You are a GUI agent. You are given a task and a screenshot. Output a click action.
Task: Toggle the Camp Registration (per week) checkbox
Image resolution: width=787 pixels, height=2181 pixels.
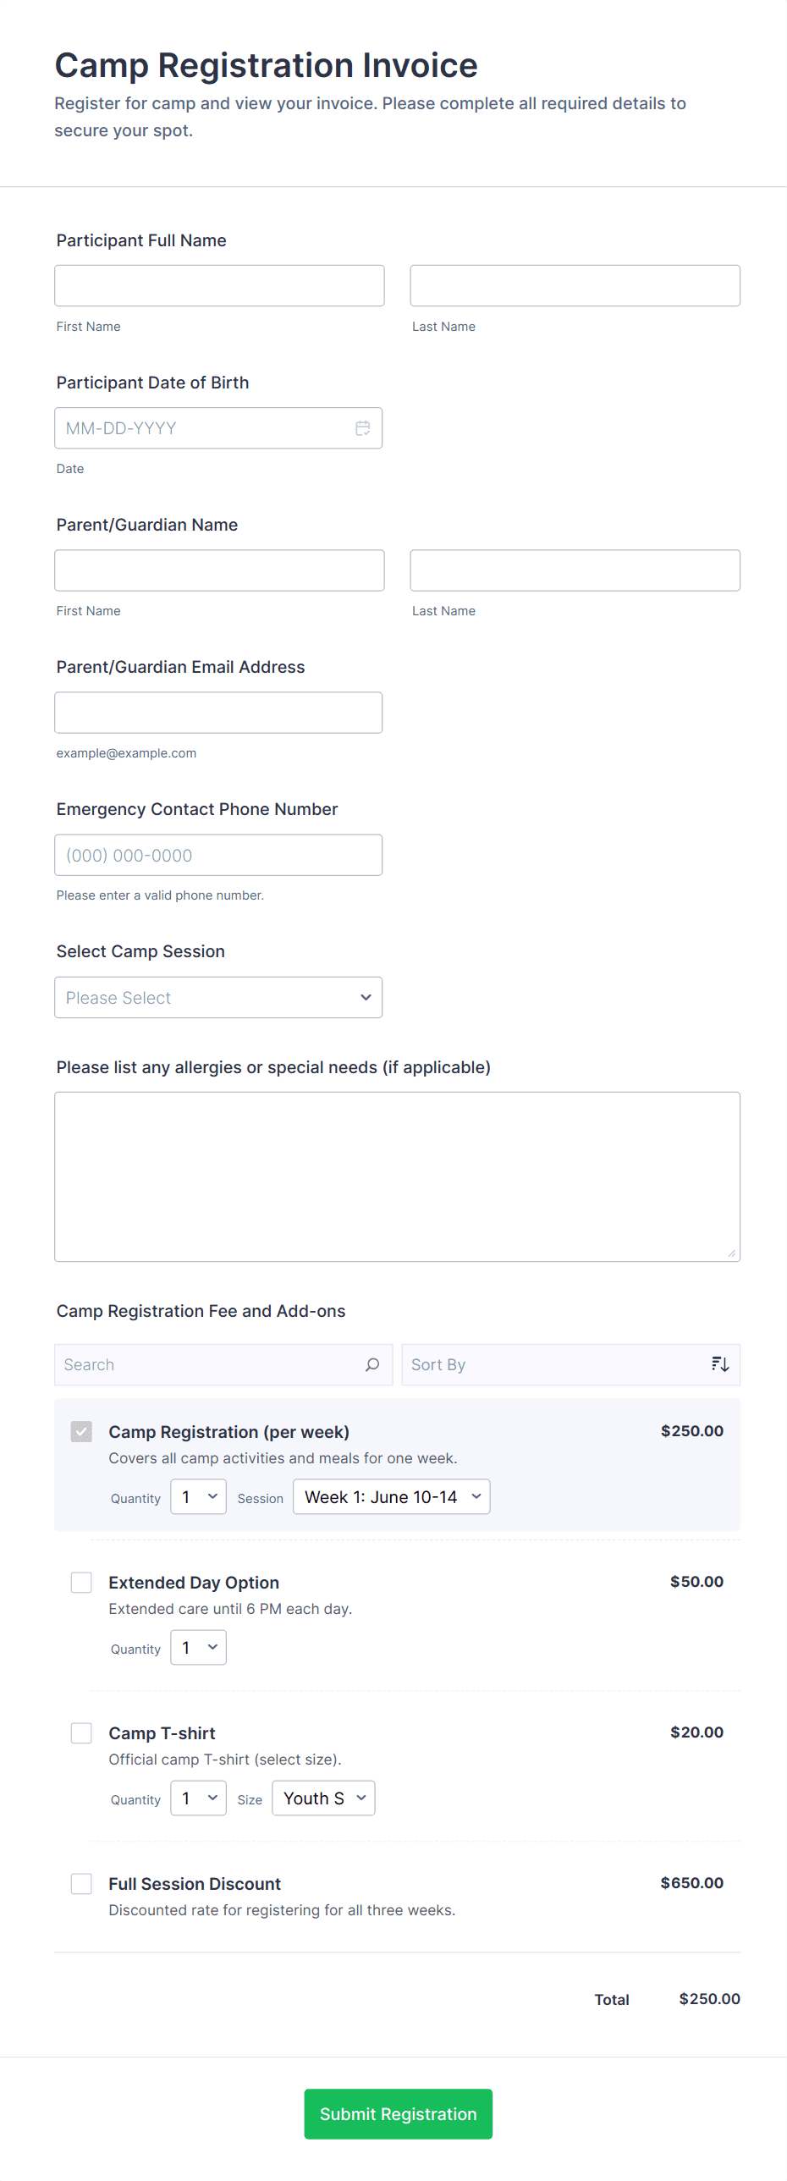[81, 1431]
